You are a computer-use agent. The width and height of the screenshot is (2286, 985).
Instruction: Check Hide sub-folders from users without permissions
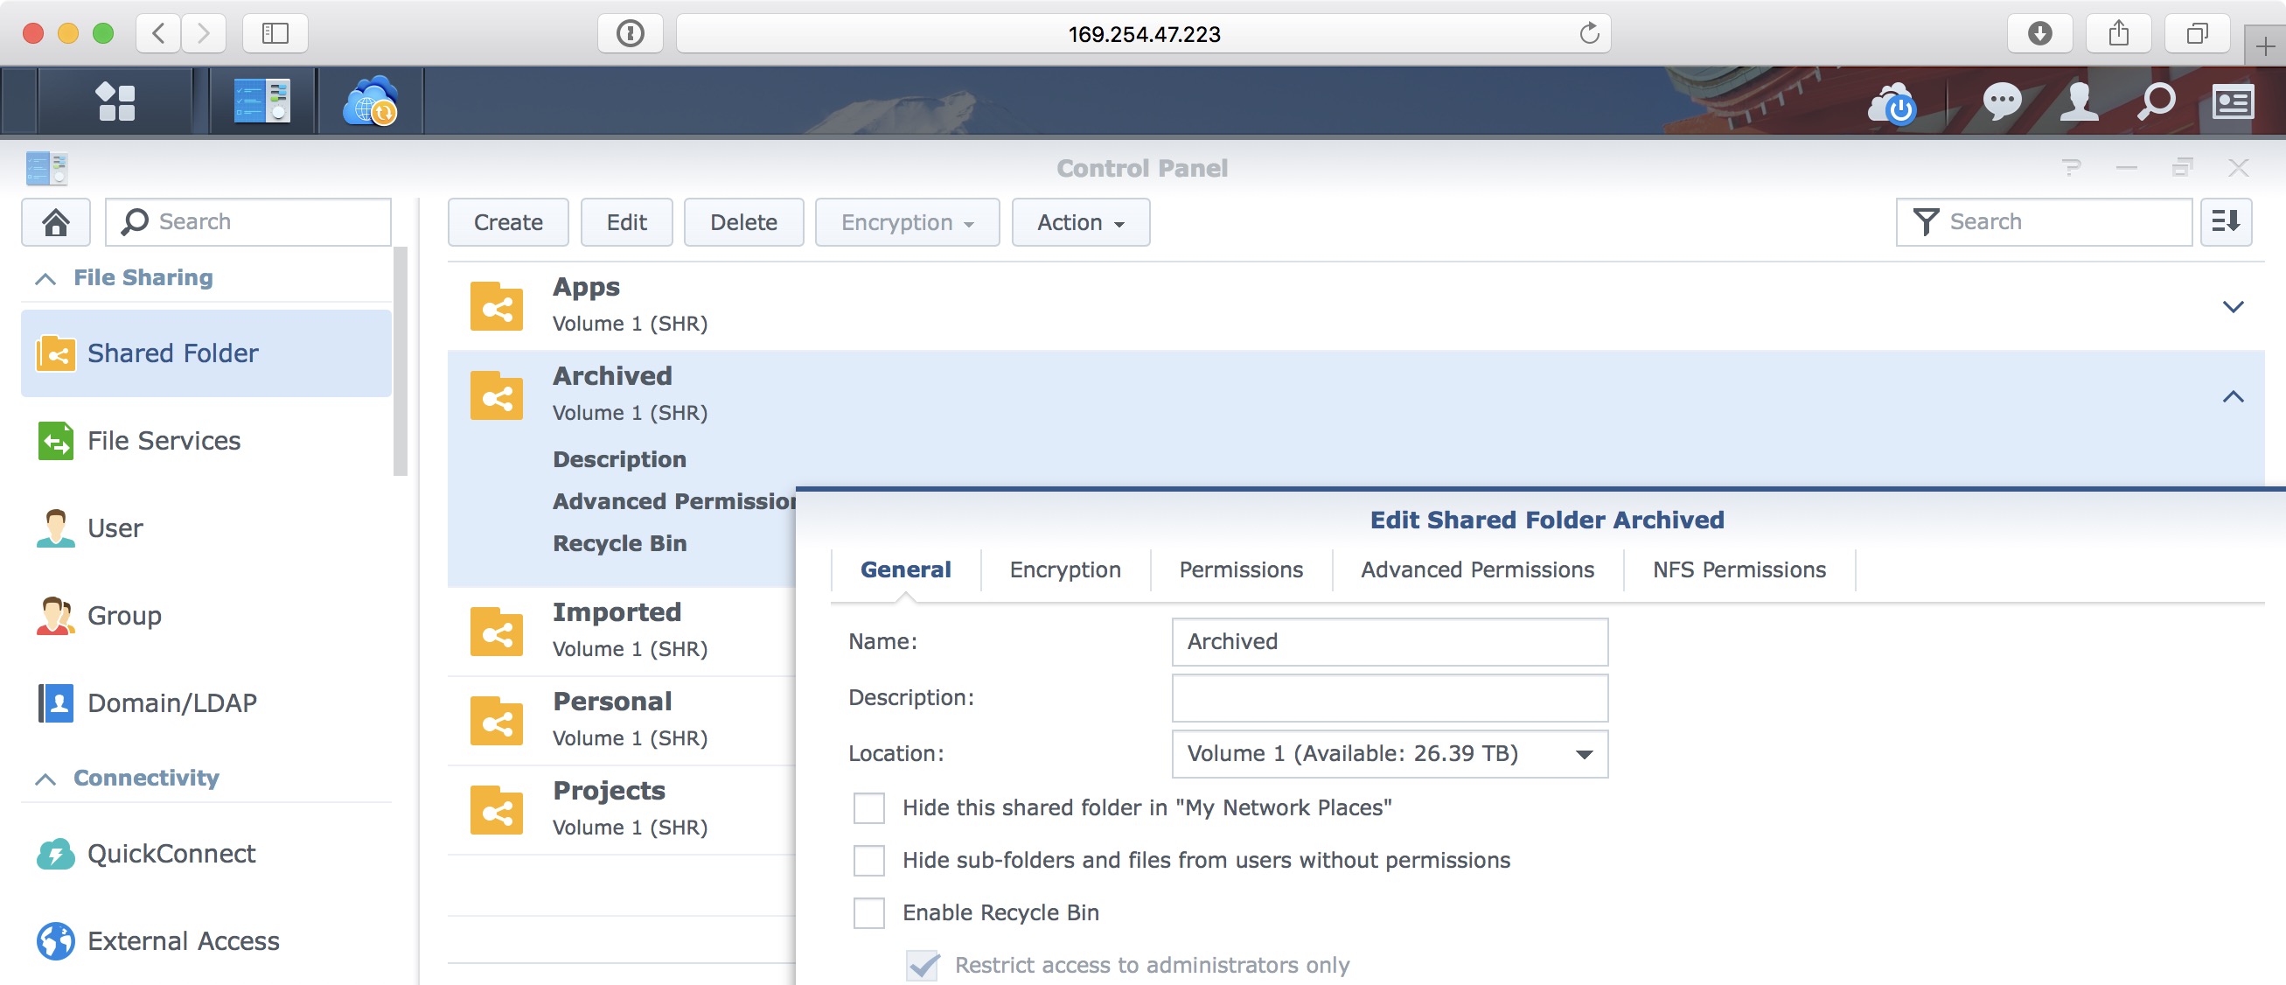coord(868,860)
